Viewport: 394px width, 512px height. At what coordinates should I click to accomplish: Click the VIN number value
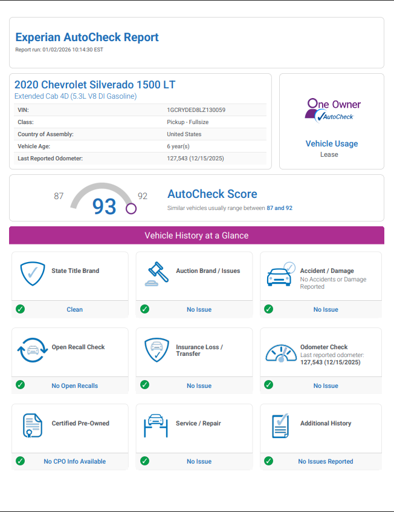196,110
